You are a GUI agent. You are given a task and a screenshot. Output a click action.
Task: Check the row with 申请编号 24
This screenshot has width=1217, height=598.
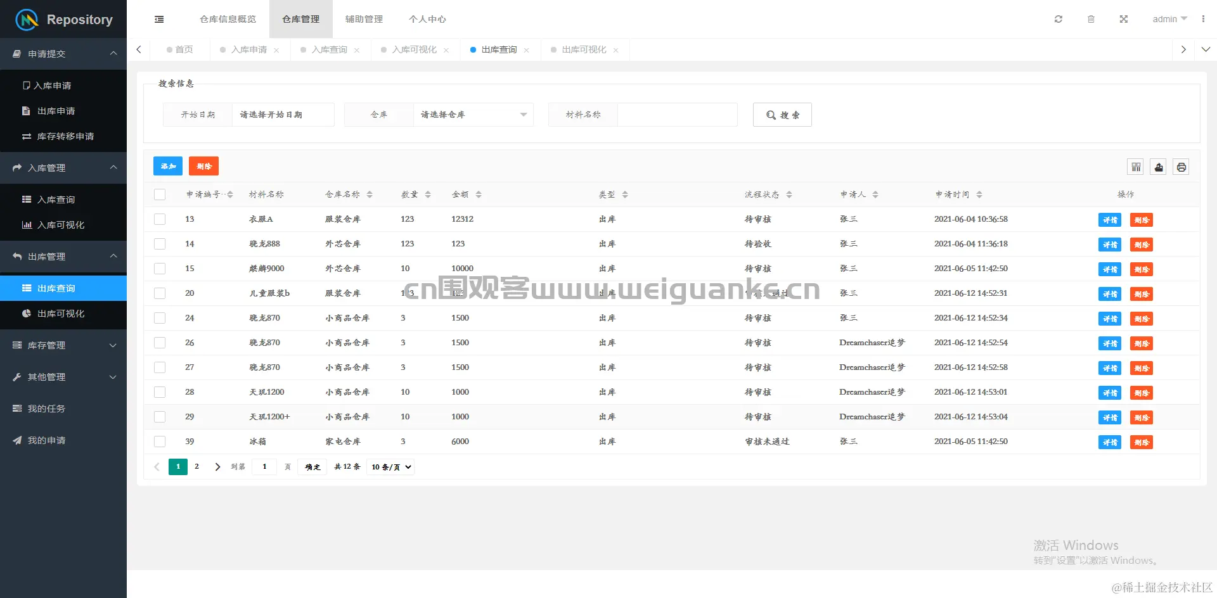[x=160, y=318]
